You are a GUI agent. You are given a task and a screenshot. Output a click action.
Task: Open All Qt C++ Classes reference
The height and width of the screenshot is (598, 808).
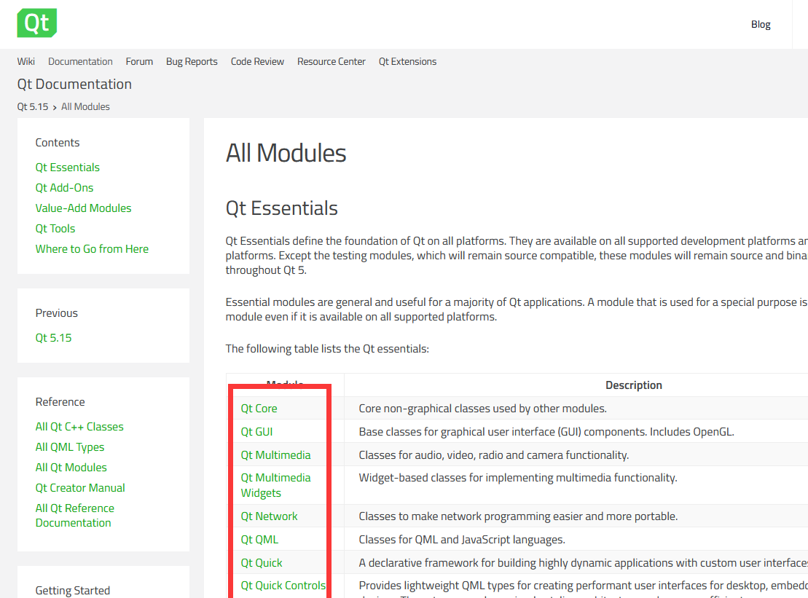79,427
